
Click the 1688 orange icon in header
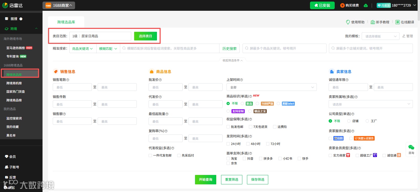[x=48, y=6]
